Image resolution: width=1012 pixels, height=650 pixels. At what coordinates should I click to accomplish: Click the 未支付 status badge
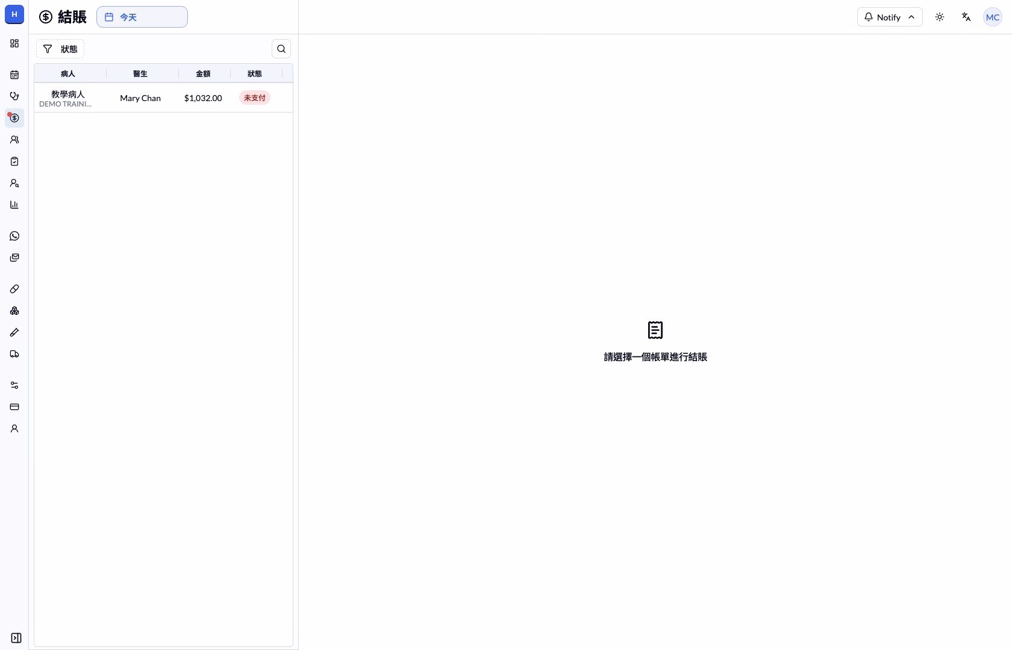[255, 97]
